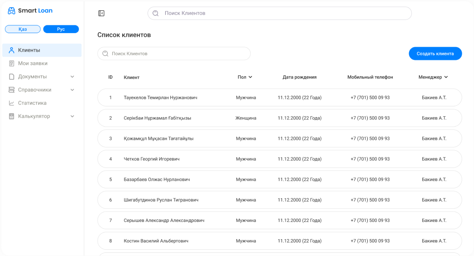Switch language to Қаз
The height and width of the screenshot is (256, 474).
coord(23,29)
